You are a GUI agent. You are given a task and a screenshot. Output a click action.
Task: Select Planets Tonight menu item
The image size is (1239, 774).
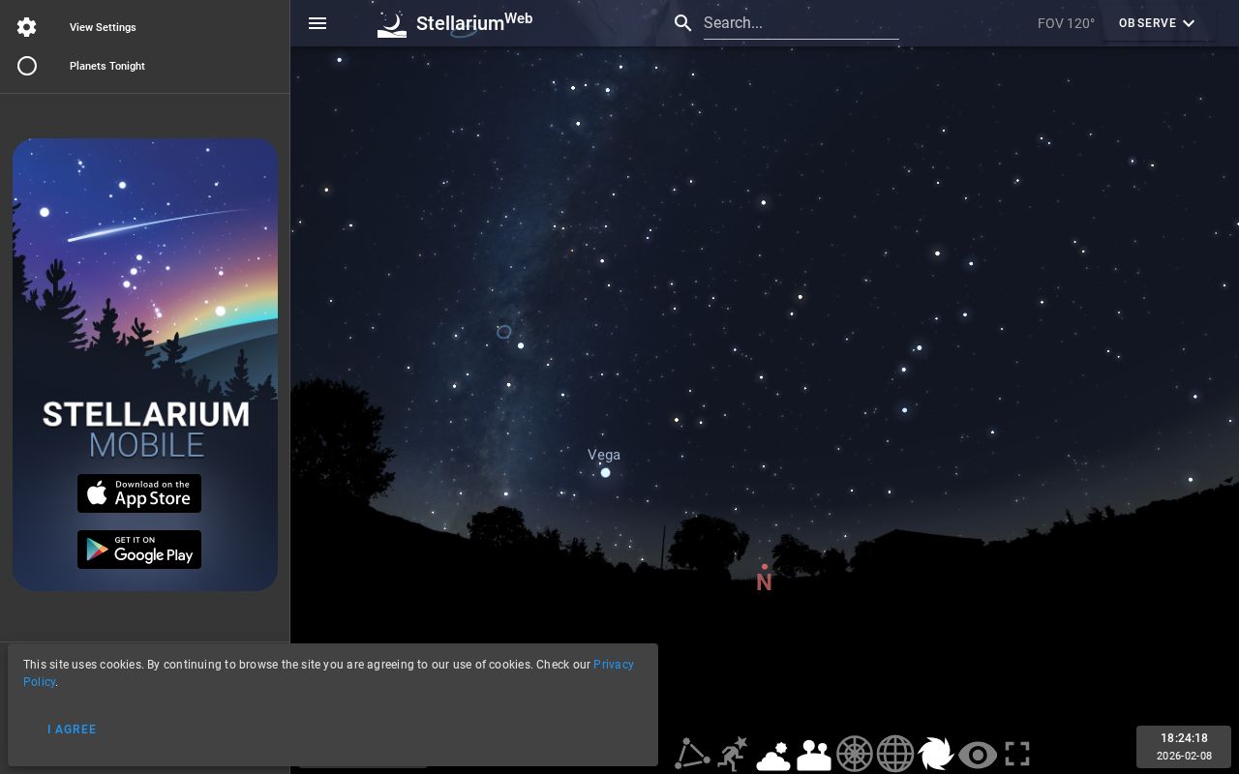point(107,66)
